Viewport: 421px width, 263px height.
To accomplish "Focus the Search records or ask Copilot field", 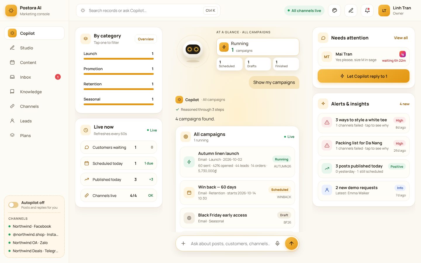I will tap(148, 11).
